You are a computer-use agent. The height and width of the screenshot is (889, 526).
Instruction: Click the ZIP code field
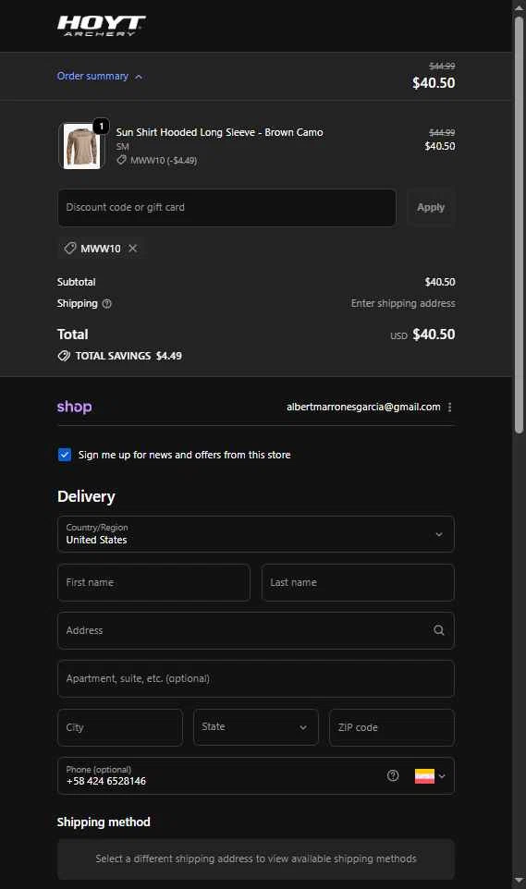392,727
